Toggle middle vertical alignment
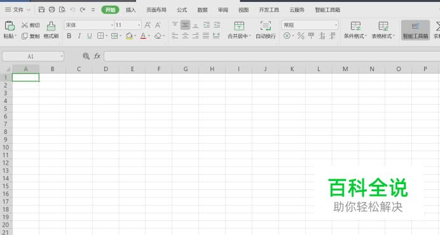This screenshot has width=440, height=235. click(185, 25)
